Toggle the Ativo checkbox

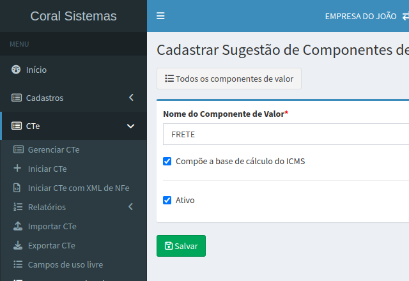coord(167,200)
